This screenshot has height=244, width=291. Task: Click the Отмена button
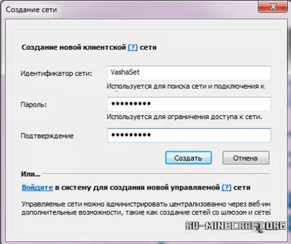click(x=246, y=158)
